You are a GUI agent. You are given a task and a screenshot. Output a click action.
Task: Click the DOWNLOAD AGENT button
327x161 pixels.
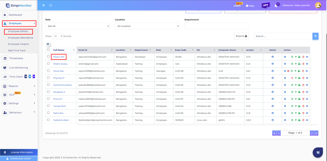(19, 158)
